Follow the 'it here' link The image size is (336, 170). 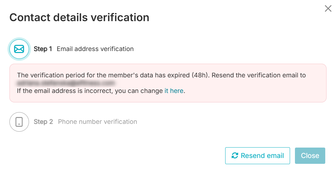[x=174, y=91]
